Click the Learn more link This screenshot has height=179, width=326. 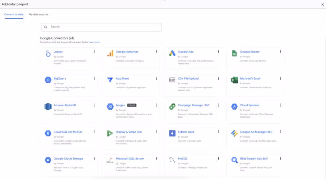tap(94, 42)
